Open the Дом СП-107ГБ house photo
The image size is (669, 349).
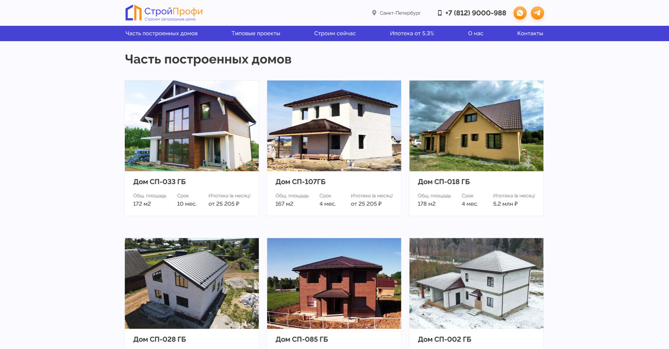coord(334,126)
